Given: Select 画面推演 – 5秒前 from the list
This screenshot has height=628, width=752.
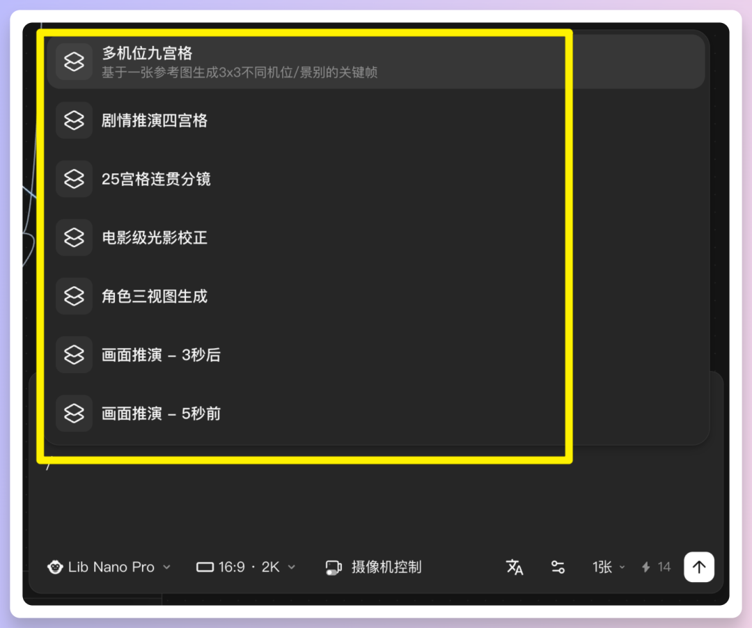Looking at the screenshot, I should 162,413.
